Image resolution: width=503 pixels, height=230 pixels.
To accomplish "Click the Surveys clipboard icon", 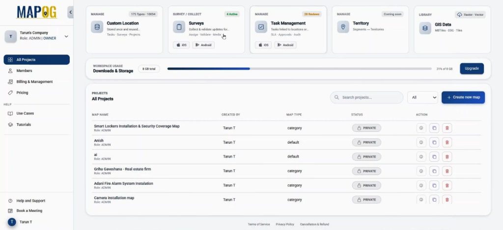I will coord(179,27).
